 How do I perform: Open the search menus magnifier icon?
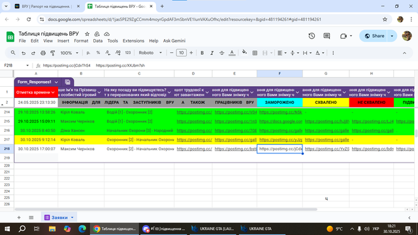tap(13, 53)
